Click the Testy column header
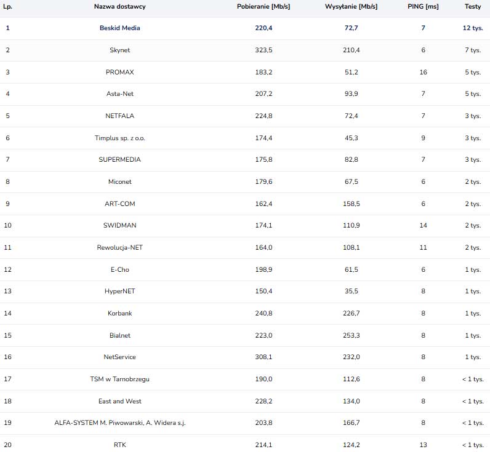This screenshot has width=490, height=452. pos(472,6)
